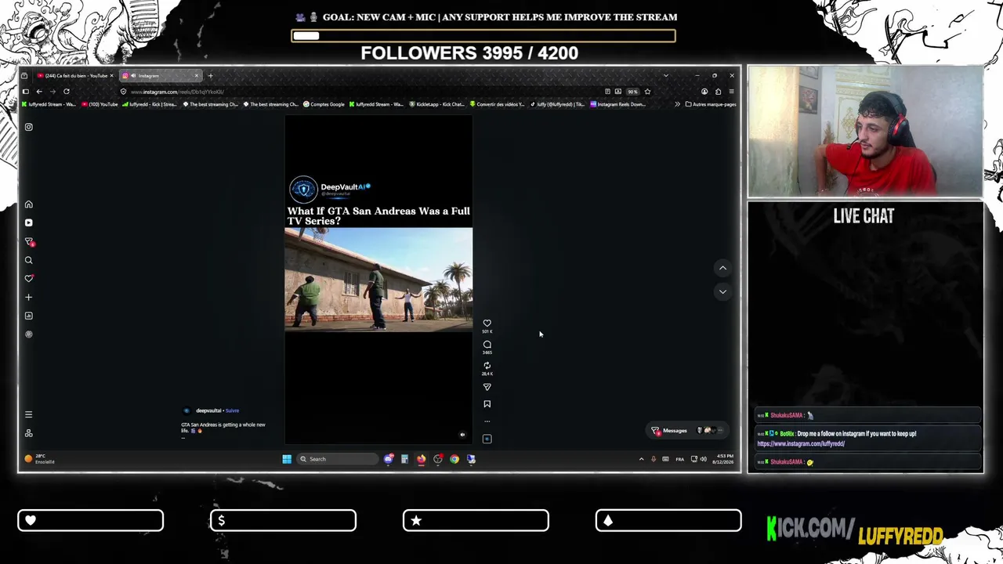The height and width of the screenshot is (564, 1003).
Task: Open the reel's three-dot options menu
Action: pos(487,421)
